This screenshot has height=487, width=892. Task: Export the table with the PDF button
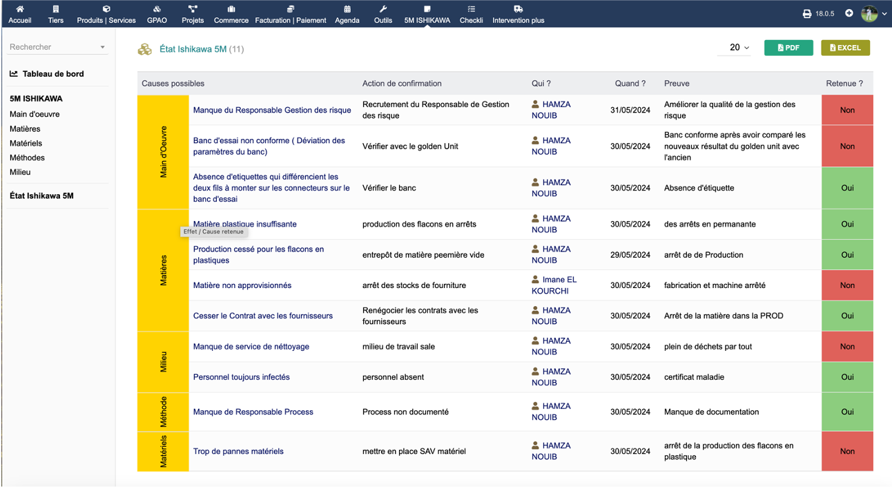pyautogui.click(x=788, y=48)
